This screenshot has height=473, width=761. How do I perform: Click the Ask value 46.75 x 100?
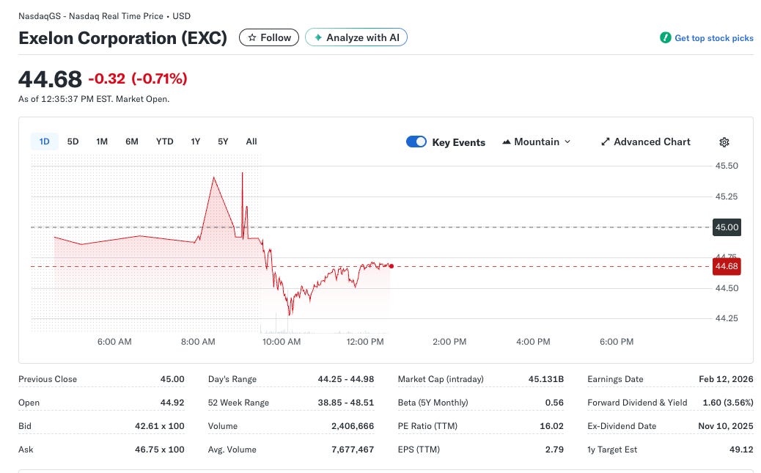[x=160, y=450]
